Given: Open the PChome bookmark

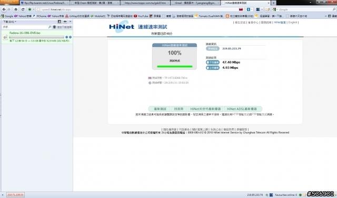Looking at the screenshot, I should [40, 16].
